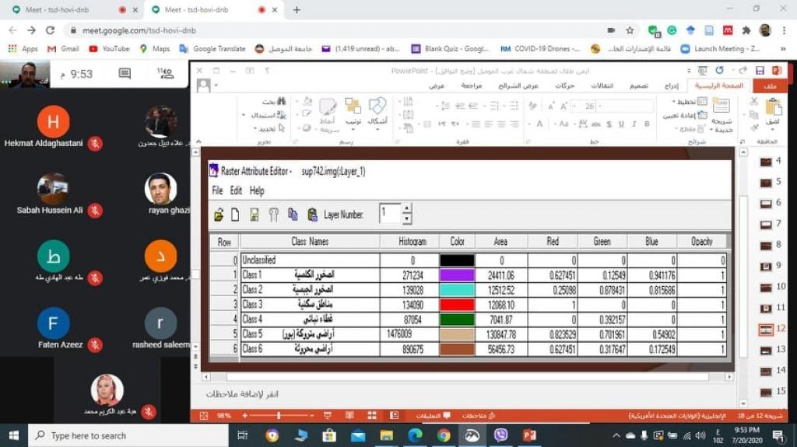
Task: Adjust the zoom slider in the status bar
Action: click(278, 416)
